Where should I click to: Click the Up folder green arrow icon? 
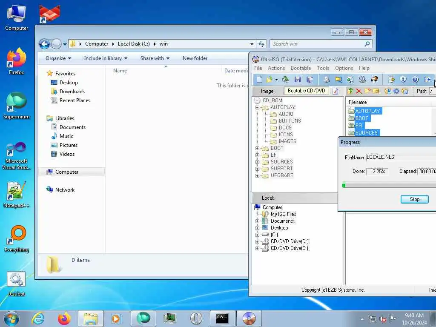click(x=350, y=91)
